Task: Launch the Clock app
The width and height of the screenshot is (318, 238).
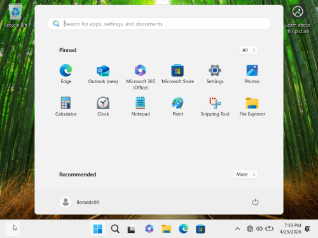Action: coord(103,106)
